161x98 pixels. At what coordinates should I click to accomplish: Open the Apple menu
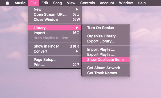(x=7, y=3)
